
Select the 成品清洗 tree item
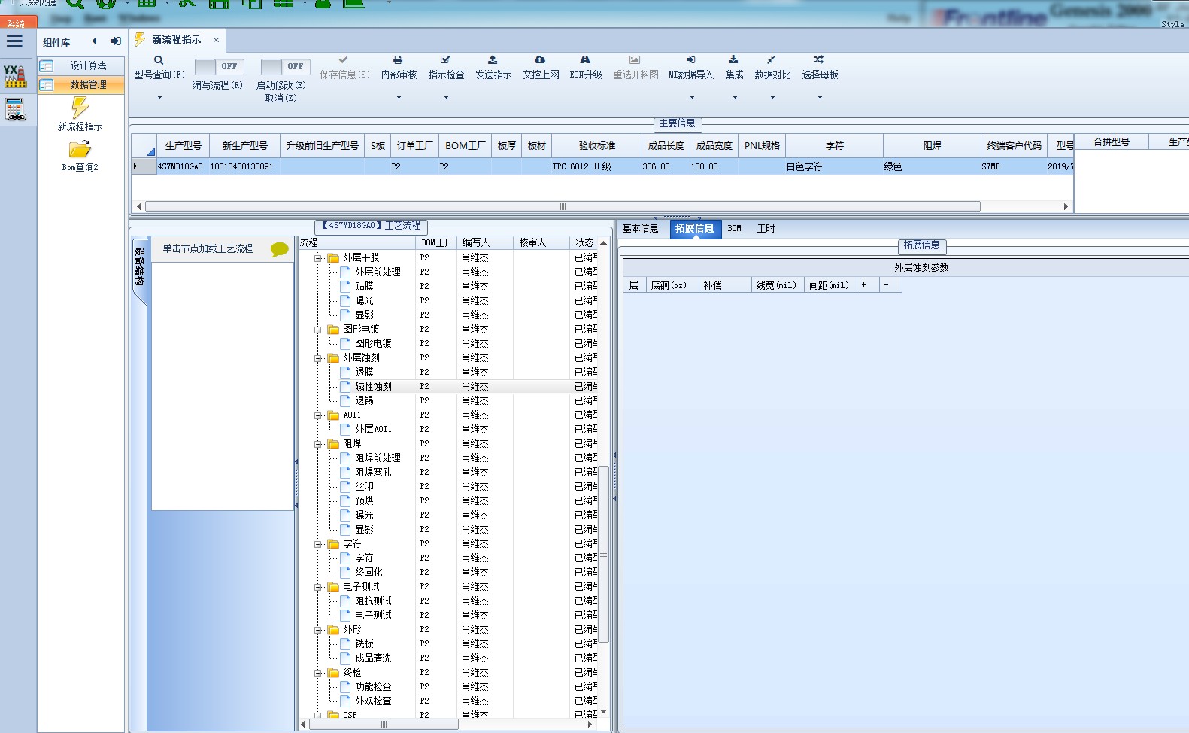click(x=373, y=658)
